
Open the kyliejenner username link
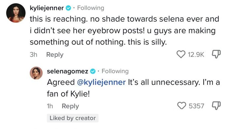(47, 8)
